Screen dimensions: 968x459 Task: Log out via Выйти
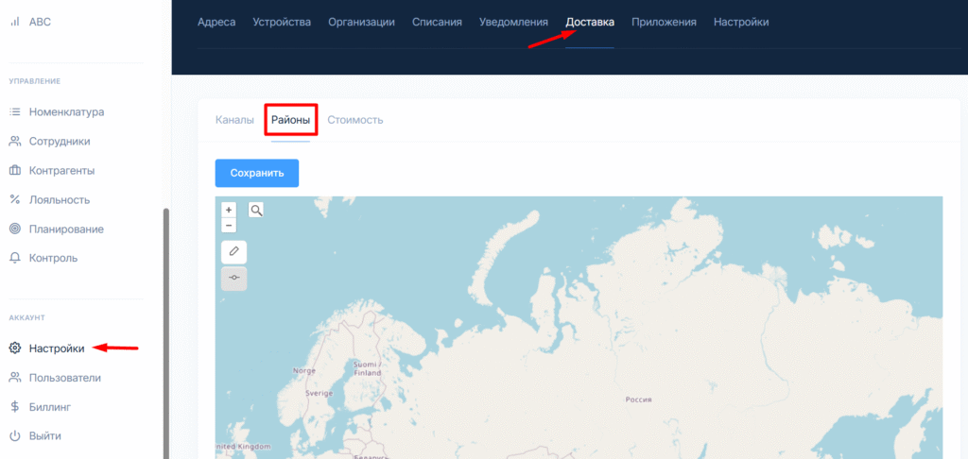pos(45,436)
